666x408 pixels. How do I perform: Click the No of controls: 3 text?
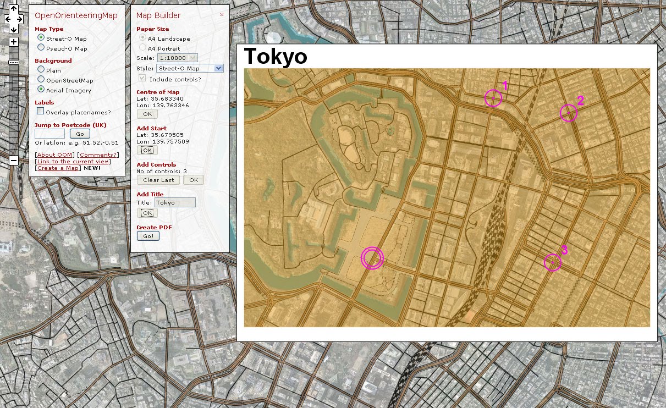click(162, 171)
